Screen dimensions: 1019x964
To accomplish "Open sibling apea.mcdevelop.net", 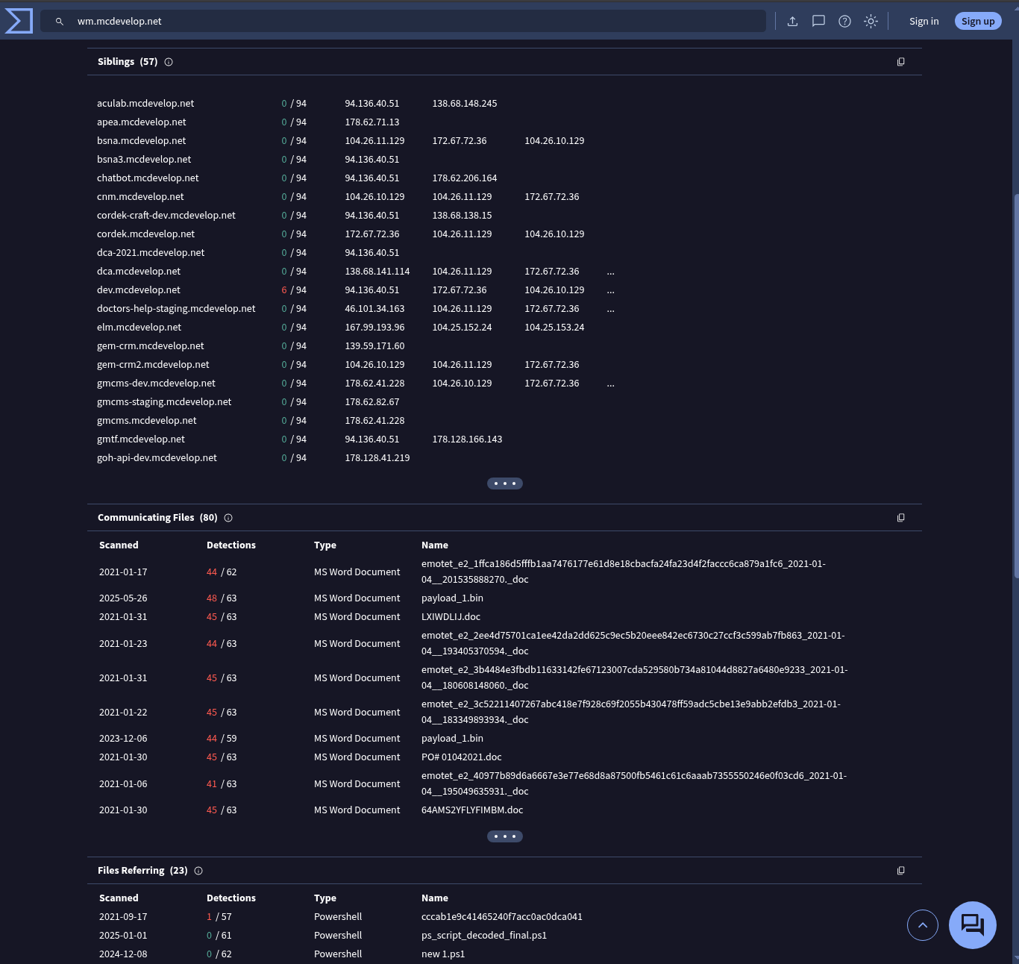I will click(142, 122).
